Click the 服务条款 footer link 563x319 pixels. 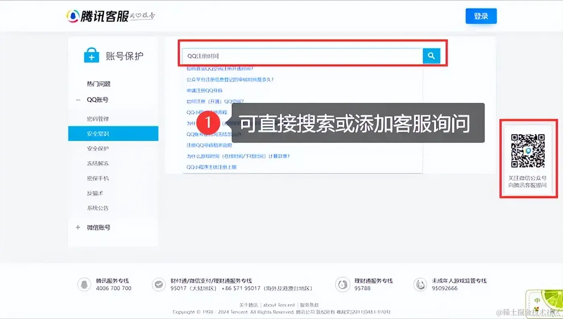click(309, 305)
